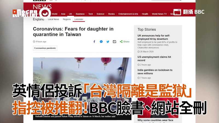Share article via Facebook icon

[94, 42]
